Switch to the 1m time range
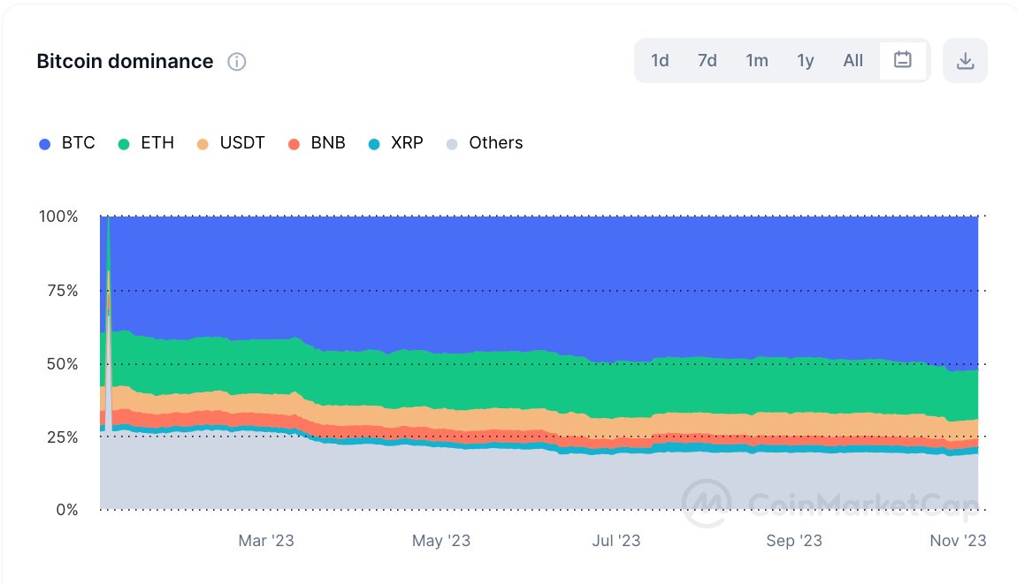 (x=756, y=60)
